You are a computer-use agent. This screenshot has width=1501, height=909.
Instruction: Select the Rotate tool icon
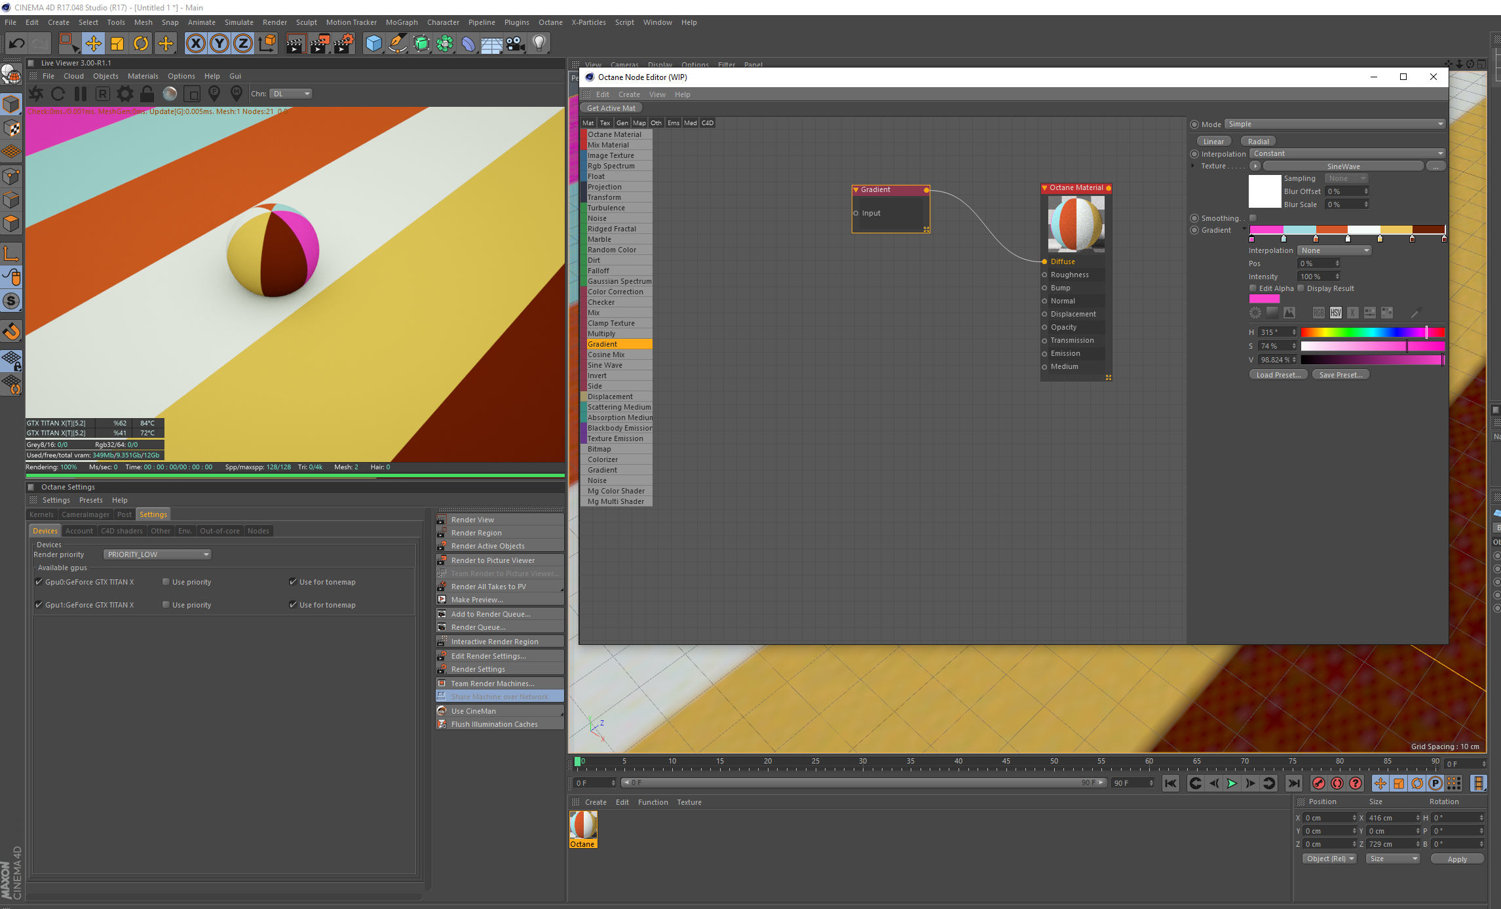(141, 44)
